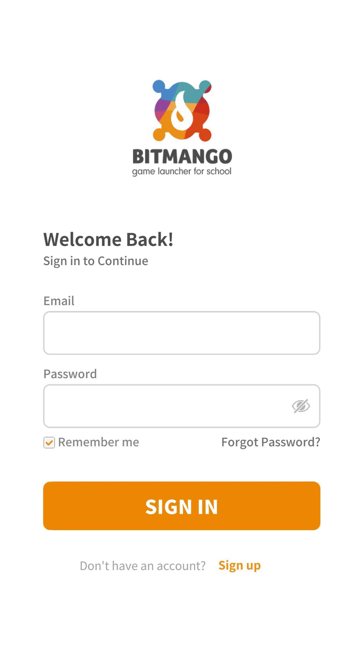Click the white flame inside the logo
The image size is (363, 646).
[x=181, y=111]
